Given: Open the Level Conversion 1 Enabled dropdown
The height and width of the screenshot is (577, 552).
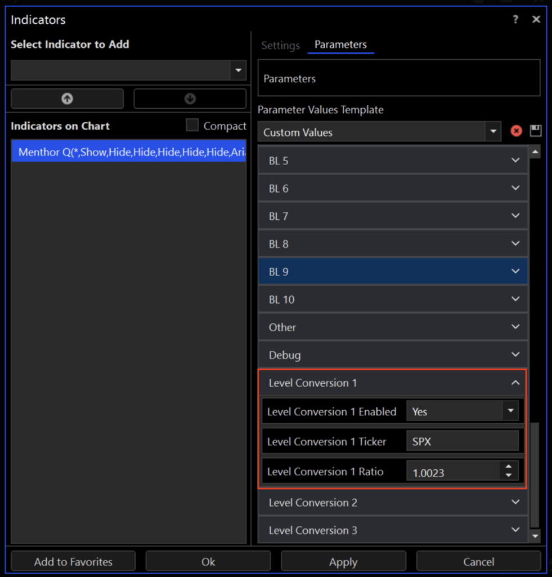Looking at the screenshot, I should [511, 411].
